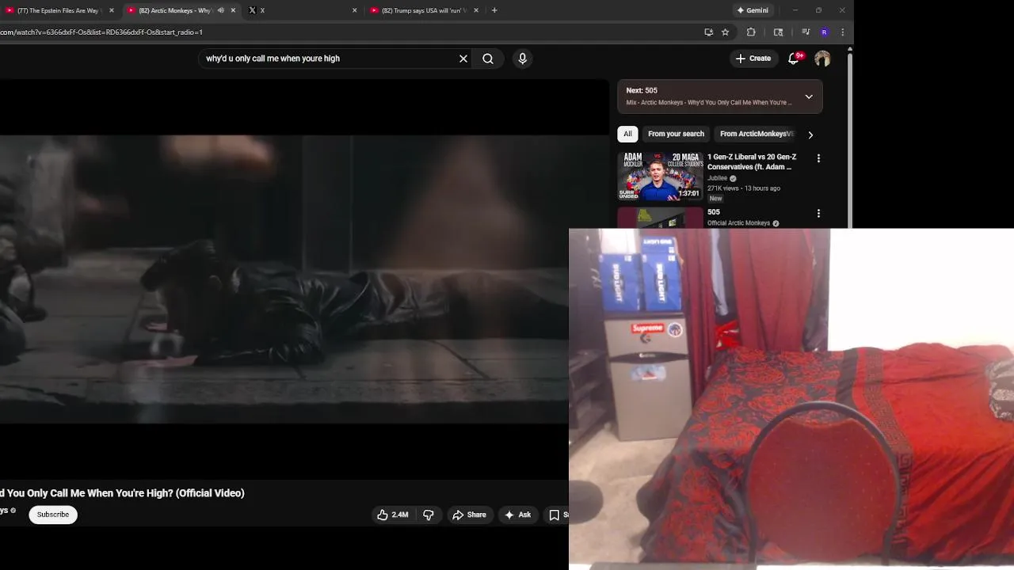Open the Chrome profile avatar R
The width and height of the screenshot is (1014, 570).
pos(825,32)
